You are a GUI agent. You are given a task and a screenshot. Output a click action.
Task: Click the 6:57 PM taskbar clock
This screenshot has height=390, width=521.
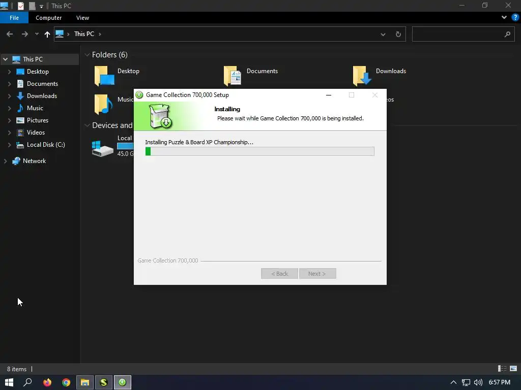500,382
